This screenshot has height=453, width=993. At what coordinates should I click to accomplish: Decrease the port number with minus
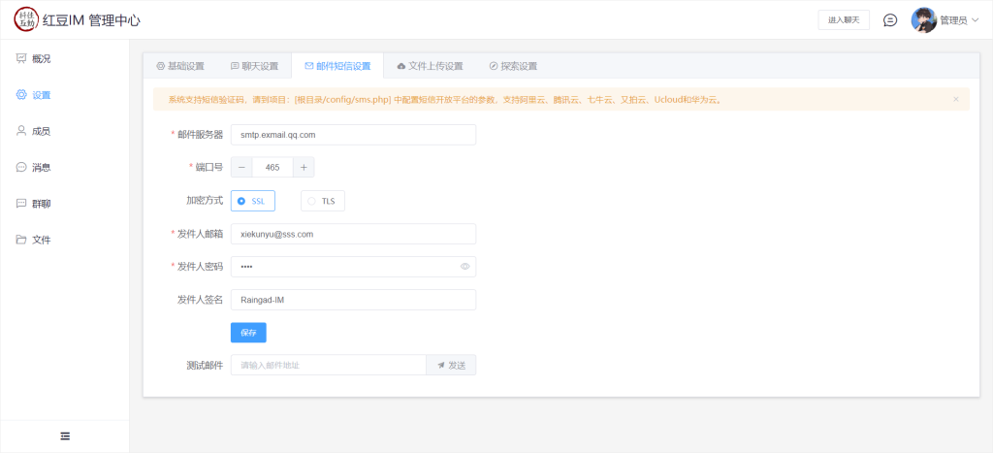[241, 167]
